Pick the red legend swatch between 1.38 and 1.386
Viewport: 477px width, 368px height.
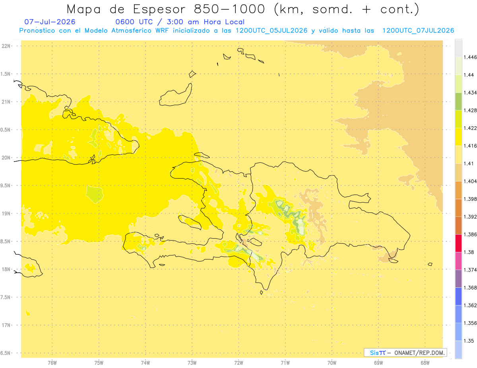tap(458, 243)
